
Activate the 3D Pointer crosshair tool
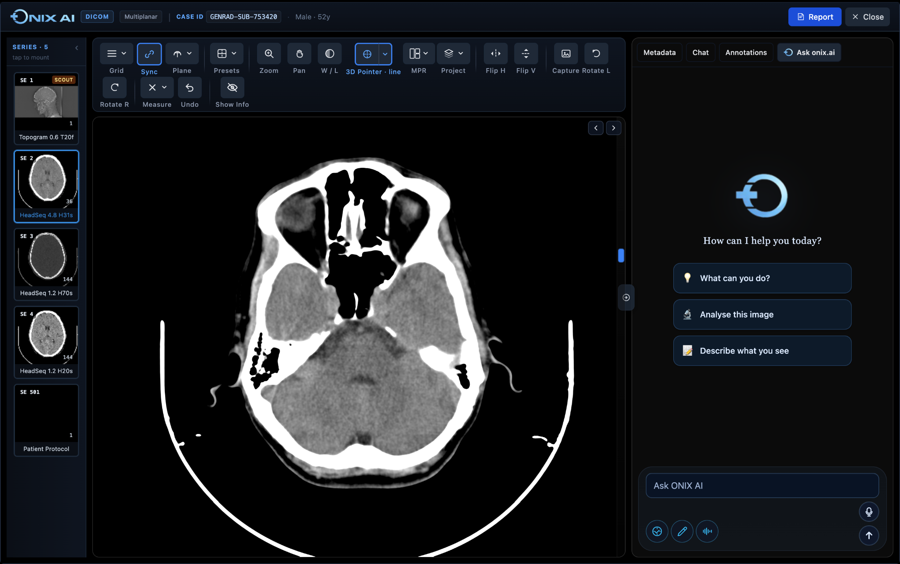367,54
